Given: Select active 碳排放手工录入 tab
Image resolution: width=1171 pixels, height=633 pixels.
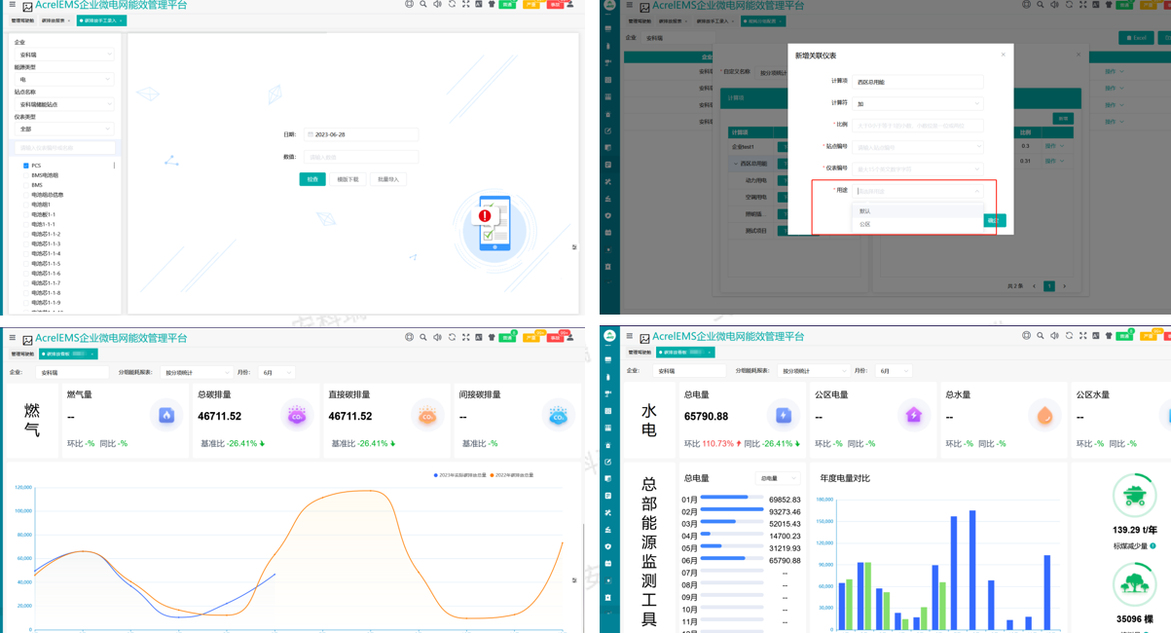Looking at the screenshot, I should coord(101,20).
